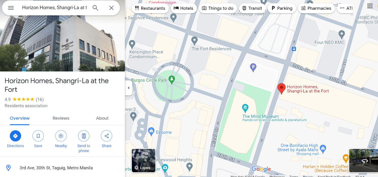Viewport: 378px width, 177px height.
Task: Send to phone icon
Action: tap(84, 136)
